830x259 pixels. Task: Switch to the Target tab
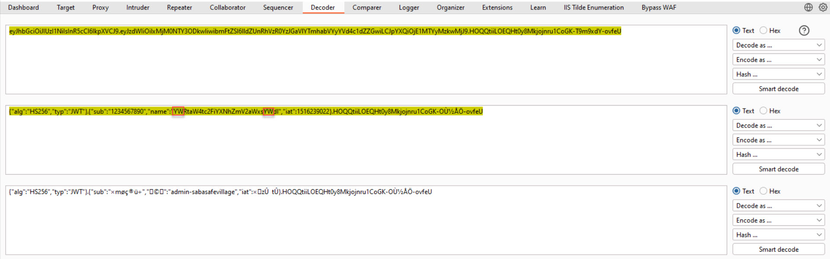[x=65, y=7]
